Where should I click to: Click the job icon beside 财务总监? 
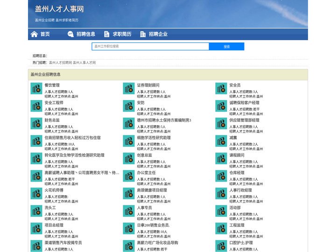click(x=36, y=123)
